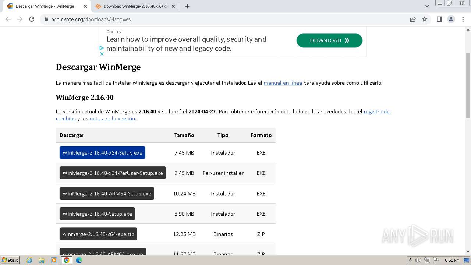471x265 pixels.
Task: Click the 8.90 MB size cell
Action: click(184, 214)
